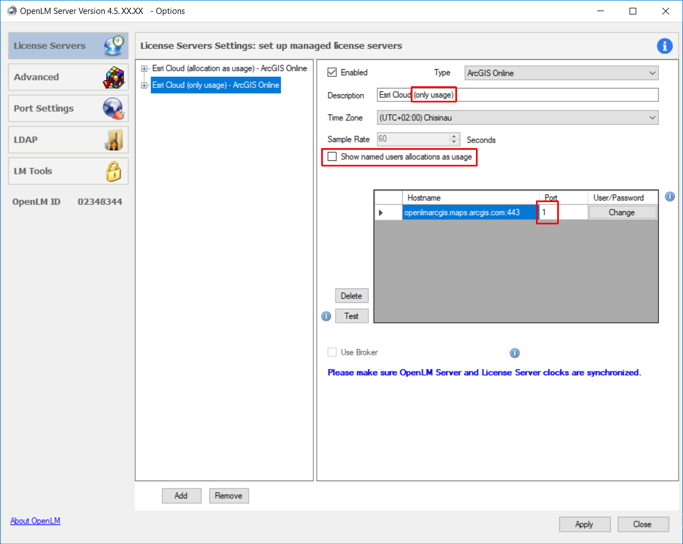Enable Show named users allocations as usage
Screen dimensions: 683x544
332,157
